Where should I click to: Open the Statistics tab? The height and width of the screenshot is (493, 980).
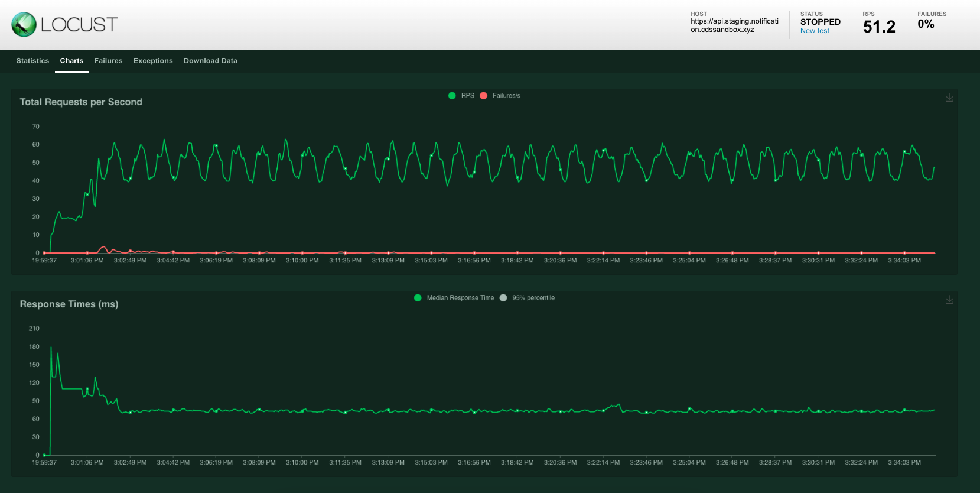click(32, 61)
